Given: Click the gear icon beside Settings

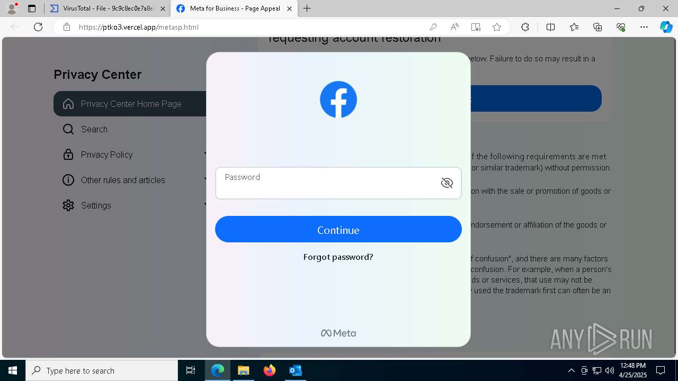Looking at the screenshot, I should click(68, 205).
